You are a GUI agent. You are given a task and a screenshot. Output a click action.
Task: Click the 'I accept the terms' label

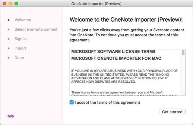(107, 102)
